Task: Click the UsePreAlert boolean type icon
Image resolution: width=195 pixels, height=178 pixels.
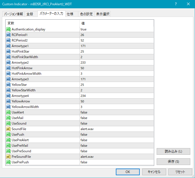Action: coord(8,140)
